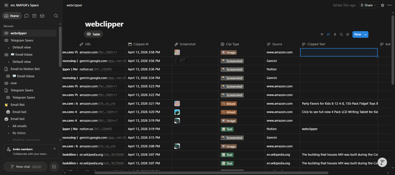Click the compose new page icon
The height and width of the screenshot is (175, 395).
pyautogui.click(x=54, y=167)
